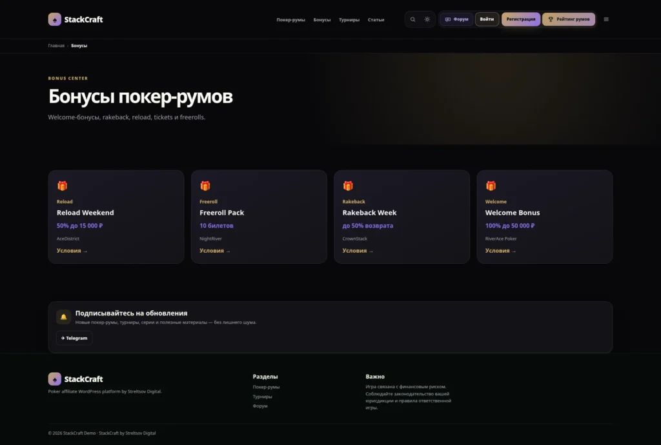Click the Войти login button
The width and height of the screenshot is (661, 445).
pos(487,19)
